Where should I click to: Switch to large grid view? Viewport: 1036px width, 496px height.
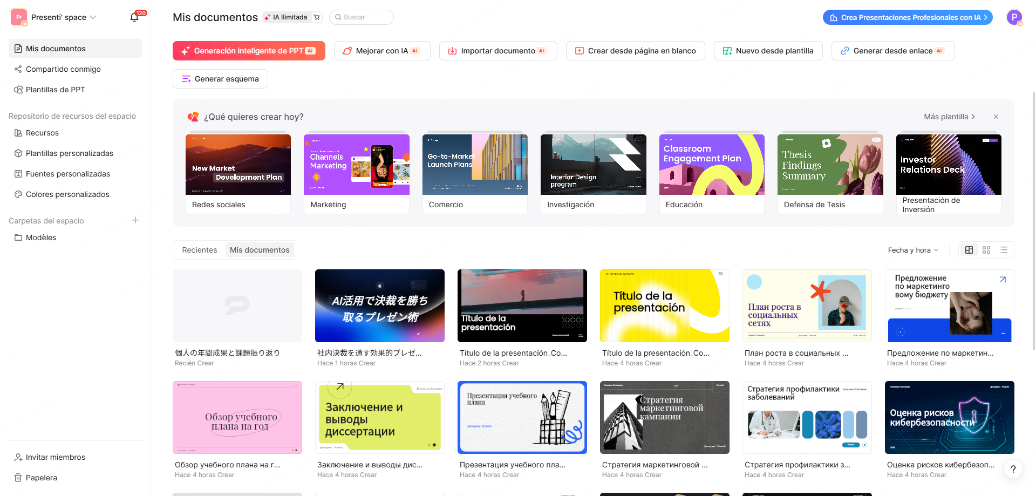coord(969,250)
